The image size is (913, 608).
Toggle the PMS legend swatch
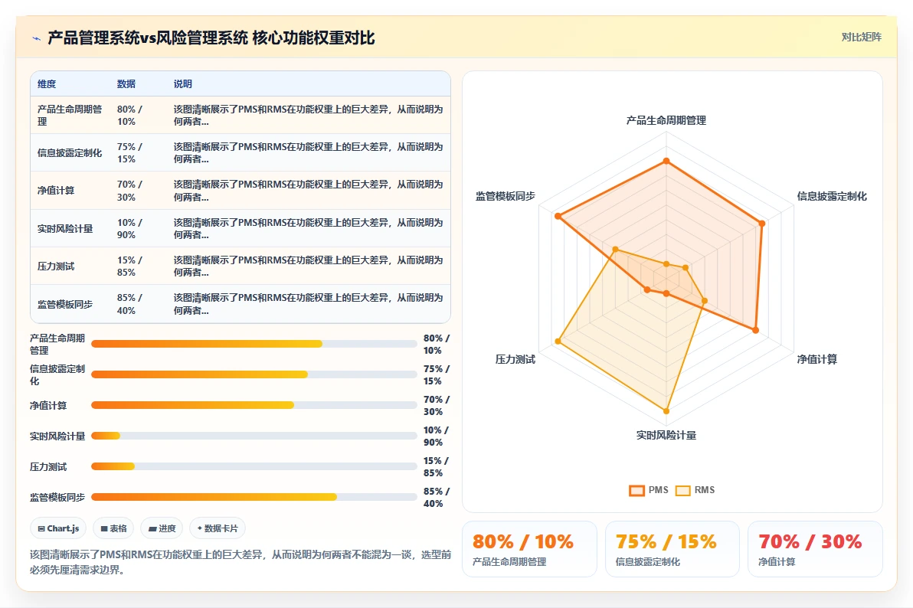point(636,490)
